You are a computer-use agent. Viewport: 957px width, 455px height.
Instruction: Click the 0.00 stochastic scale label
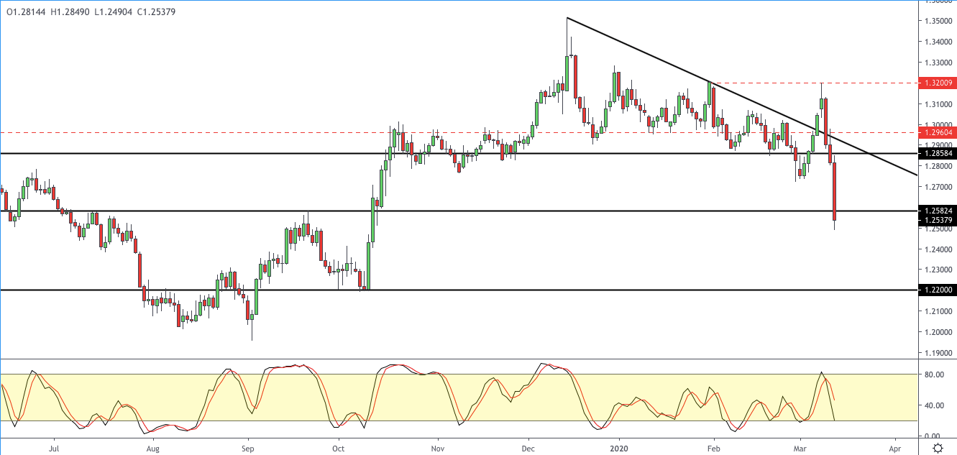point(933,436)
